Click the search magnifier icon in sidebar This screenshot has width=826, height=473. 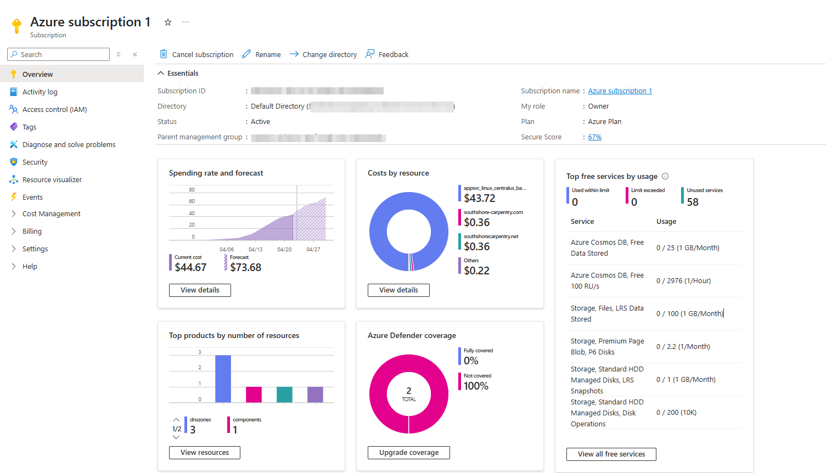coord(14,54)
